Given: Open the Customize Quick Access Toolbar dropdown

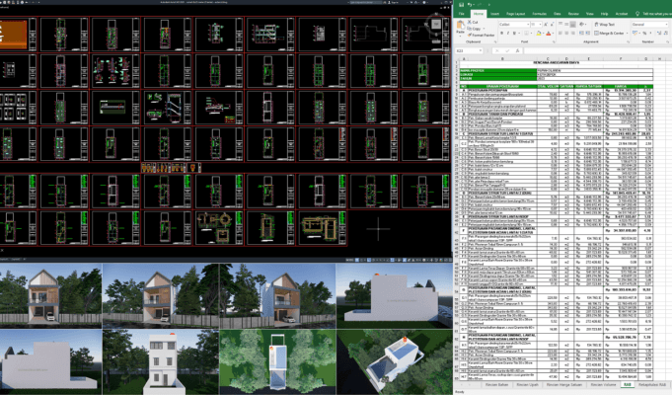Looking at the screenshot, I should pyautogui.click(x=489, y=5).
